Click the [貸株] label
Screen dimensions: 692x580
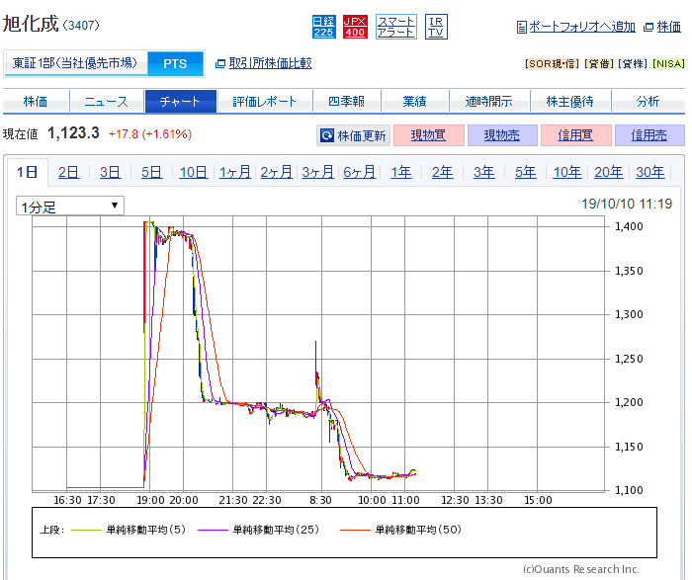(633, 64)
